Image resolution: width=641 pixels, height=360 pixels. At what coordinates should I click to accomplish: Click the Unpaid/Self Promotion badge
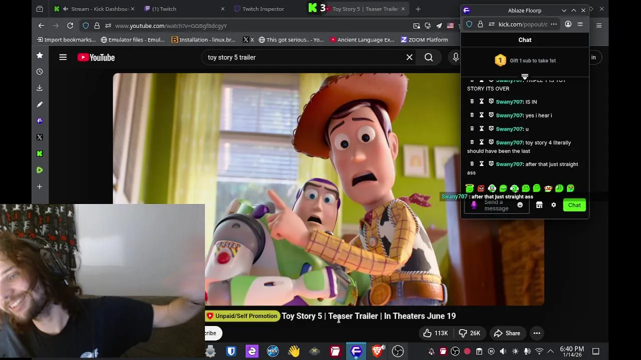pyautogui.click(x=242, y=316)
